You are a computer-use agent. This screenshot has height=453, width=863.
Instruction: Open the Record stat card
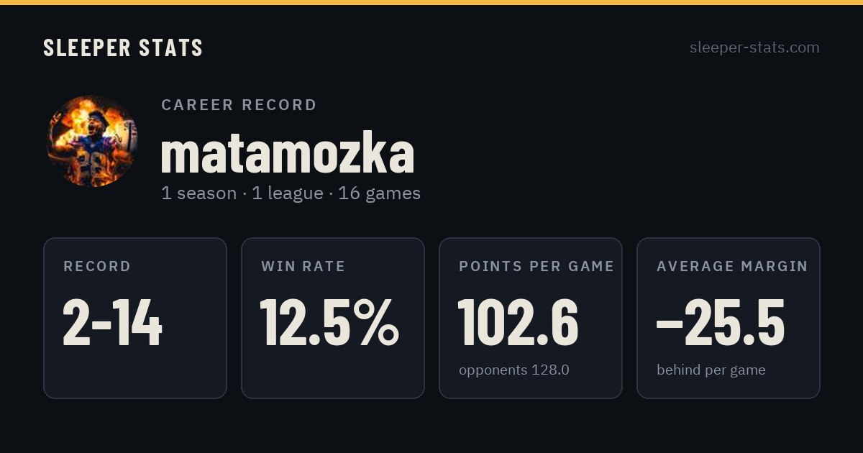[x=135, y=318]
